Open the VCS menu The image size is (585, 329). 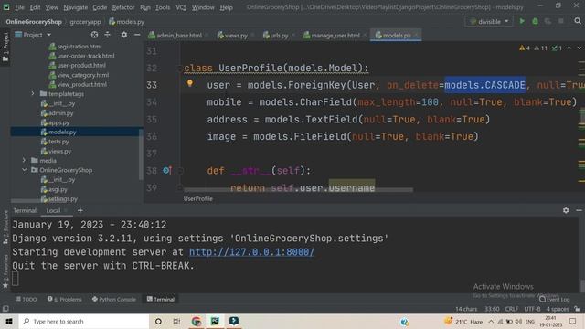click(x=181, y=7)
